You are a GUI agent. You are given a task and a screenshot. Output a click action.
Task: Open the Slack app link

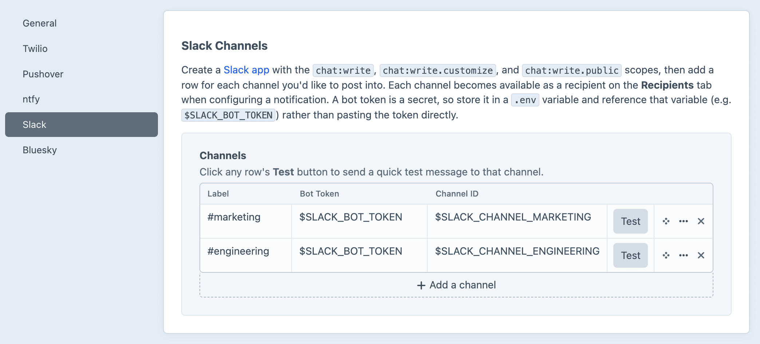[246, 70]
